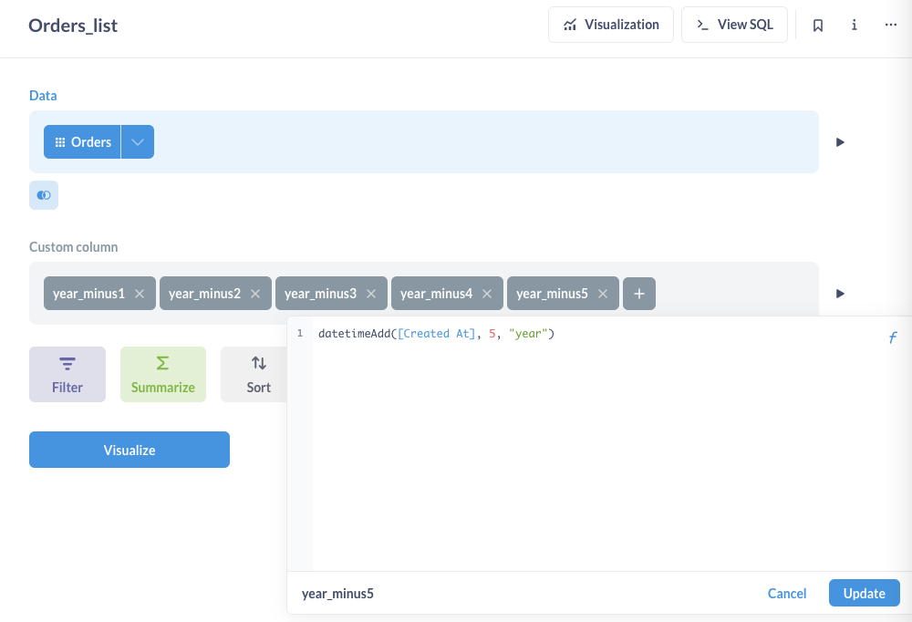
Task: Add a new custom column with plus
Action: point(638,294)
